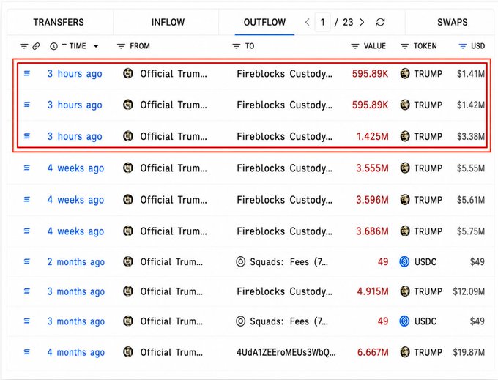
Task: Click the page number input field
Action: [x=322, y=22]
